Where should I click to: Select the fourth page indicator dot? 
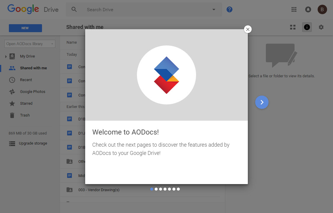tap(165, 189)
